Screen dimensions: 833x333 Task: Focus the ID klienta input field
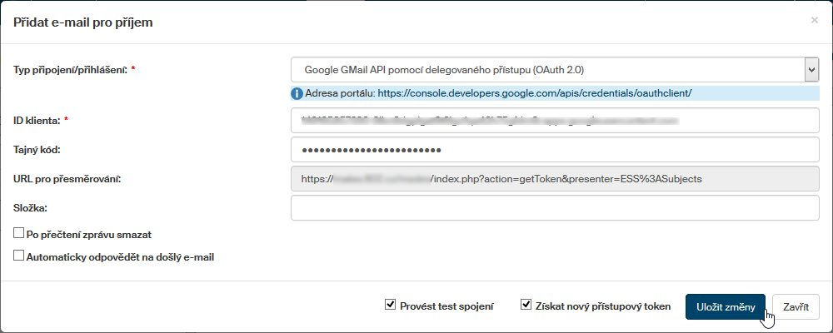(x=555, y=121)
